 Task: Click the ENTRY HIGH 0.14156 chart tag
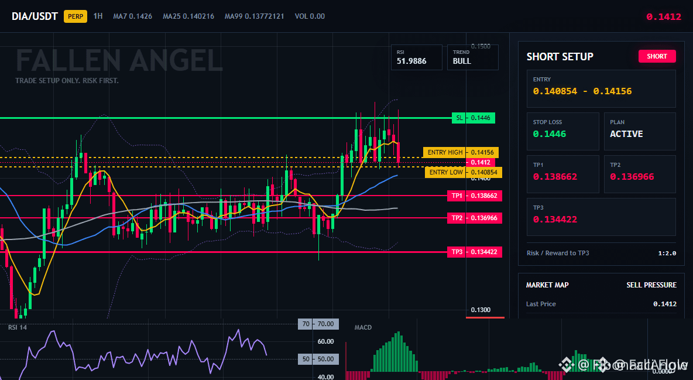[461, 152]
